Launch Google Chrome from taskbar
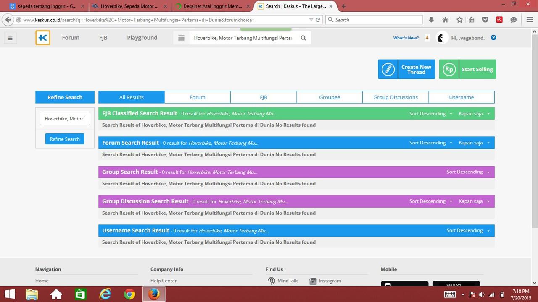The width and height of the screenshot is (538, 302). pos(129,294)
